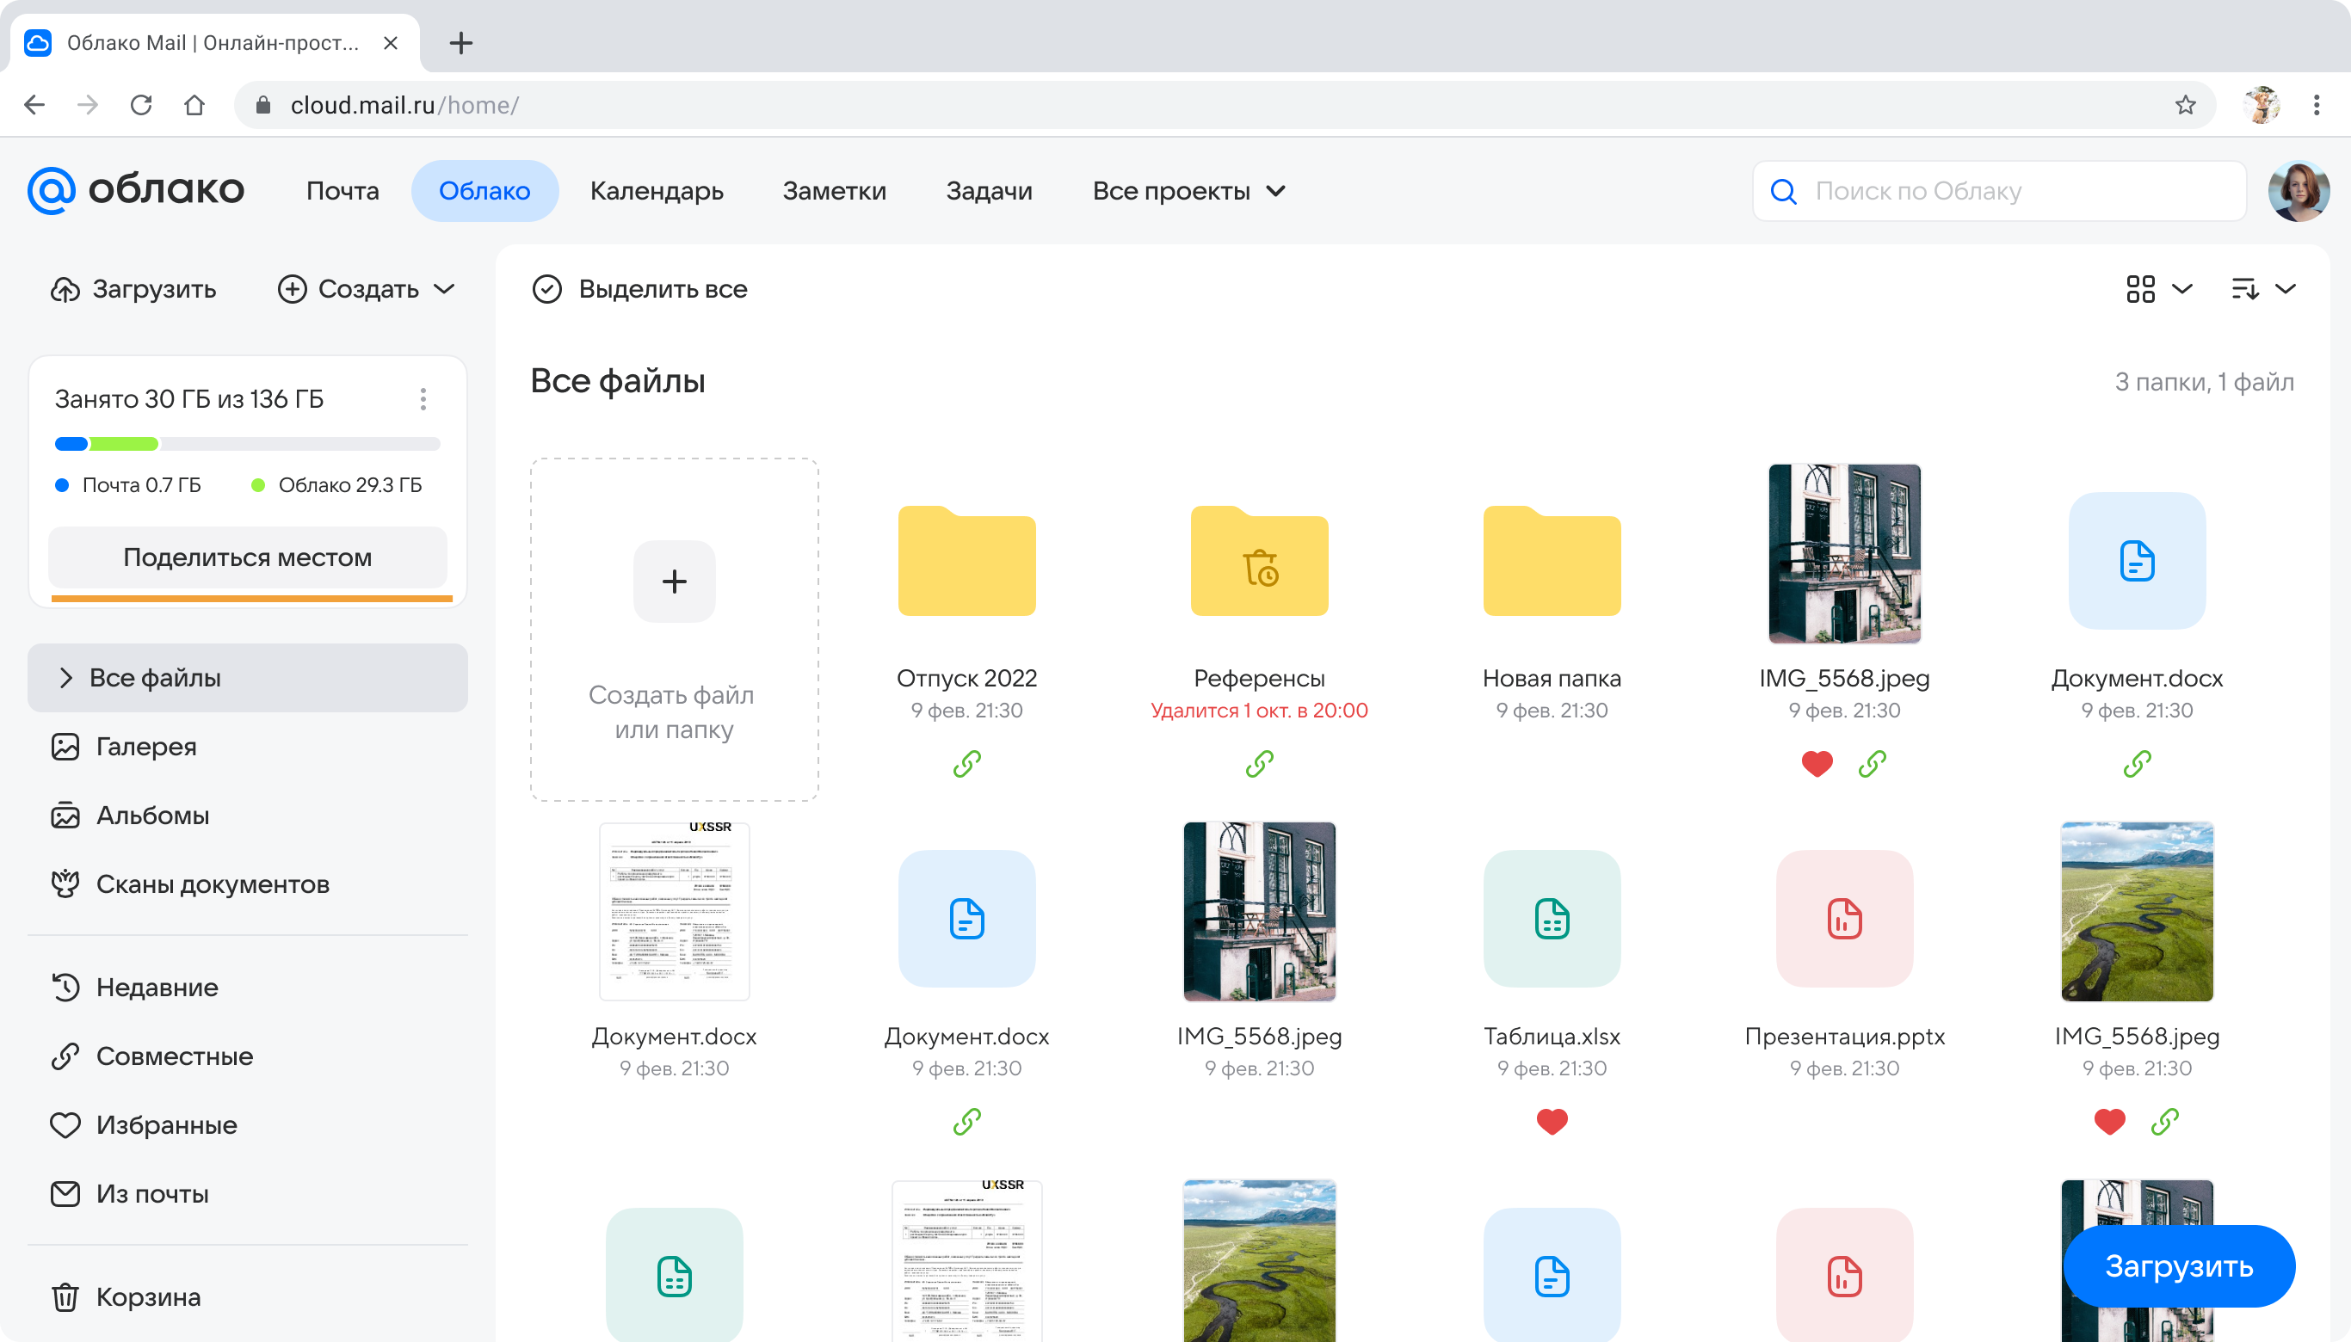This screenshot has width=2351, height=1342.
Task: Select the Облако tab
Action: (x=484, y=191)
